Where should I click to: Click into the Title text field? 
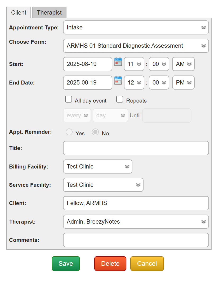[x=136, y=148]
